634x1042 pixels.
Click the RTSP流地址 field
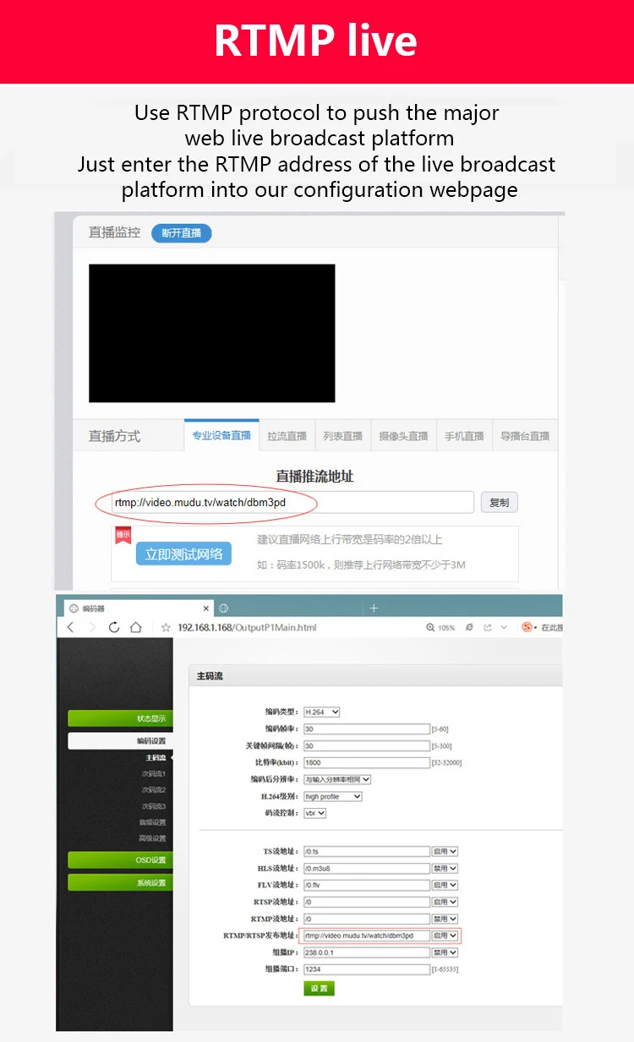366,902
